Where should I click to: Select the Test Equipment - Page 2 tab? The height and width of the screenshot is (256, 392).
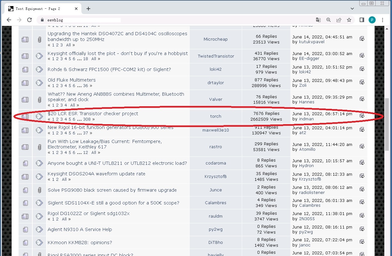[42, 9]
